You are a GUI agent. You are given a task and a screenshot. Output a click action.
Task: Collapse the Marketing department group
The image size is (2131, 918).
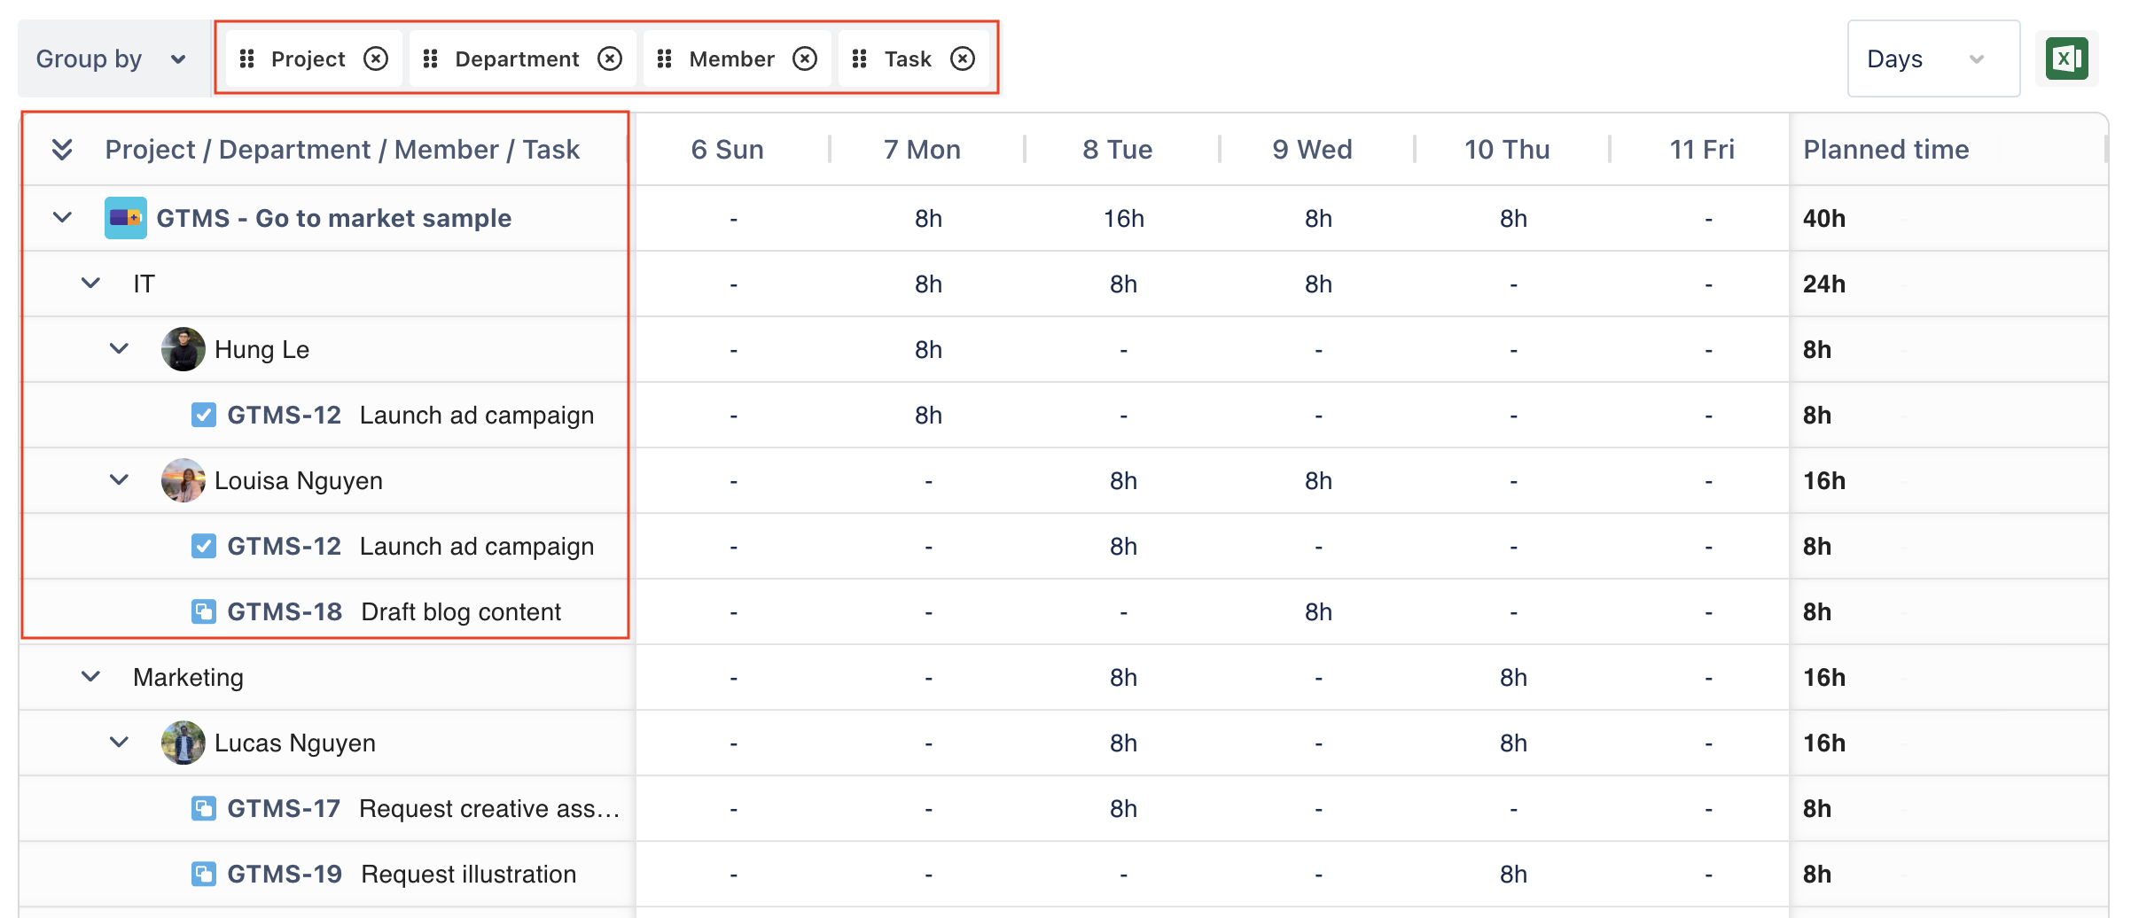click(x=90, y=677)
